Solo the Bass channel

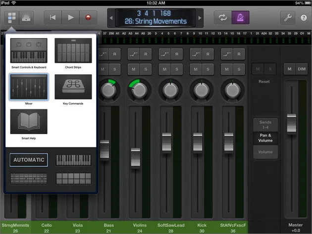pos(114,69)
